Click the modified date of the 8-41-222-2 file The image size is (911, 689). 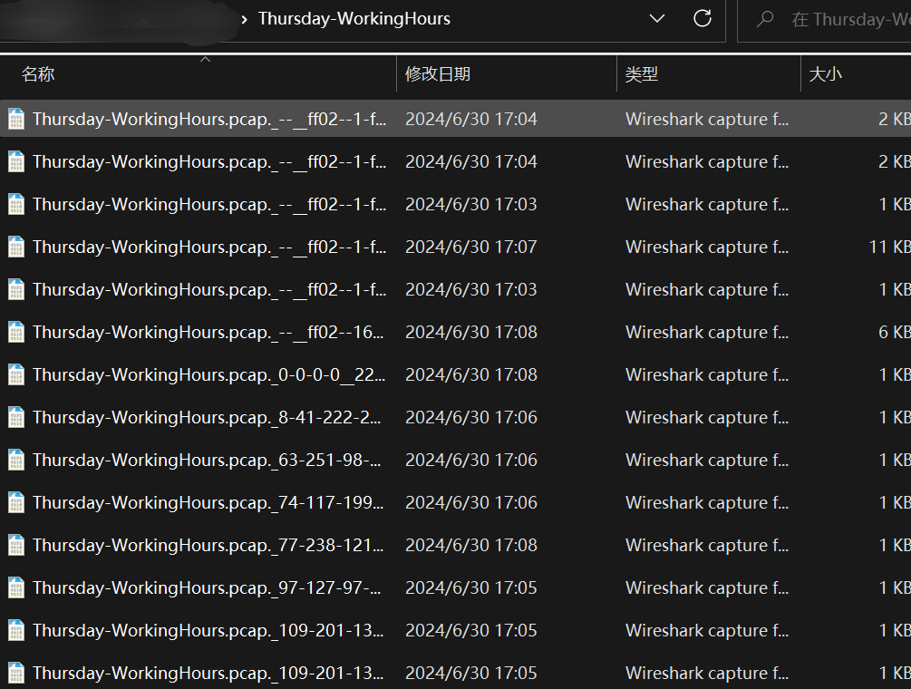coord(471,417)
